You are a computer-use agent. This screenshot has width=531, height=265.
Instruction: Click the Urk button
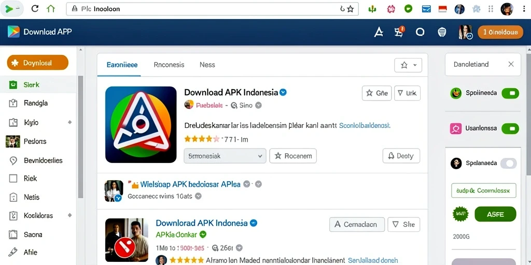[407, 93]
